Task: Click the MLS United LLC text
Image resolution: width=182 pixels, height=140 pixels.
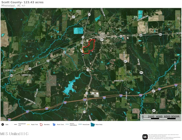Action: point(14,134)
